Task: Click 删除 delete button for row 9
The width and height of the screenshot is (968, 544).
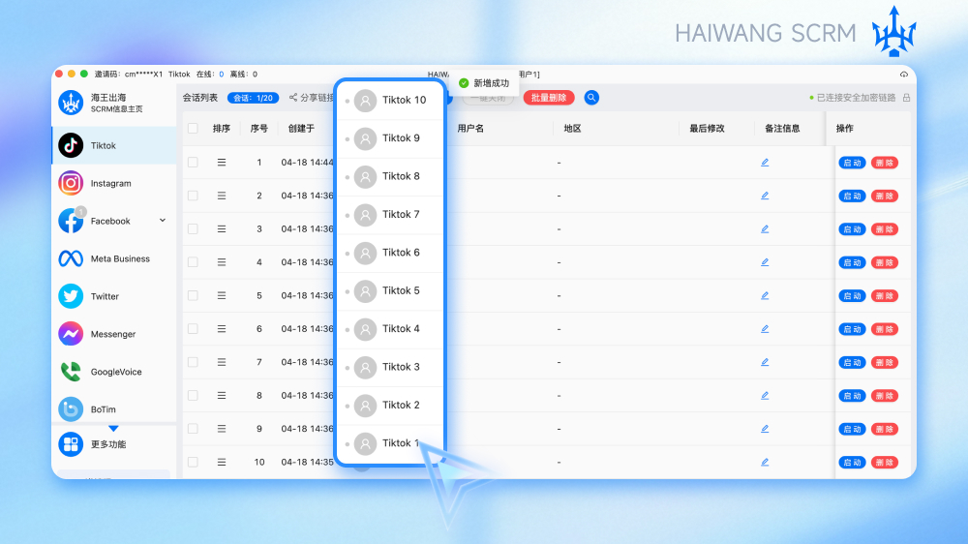Action: (885, 429)
